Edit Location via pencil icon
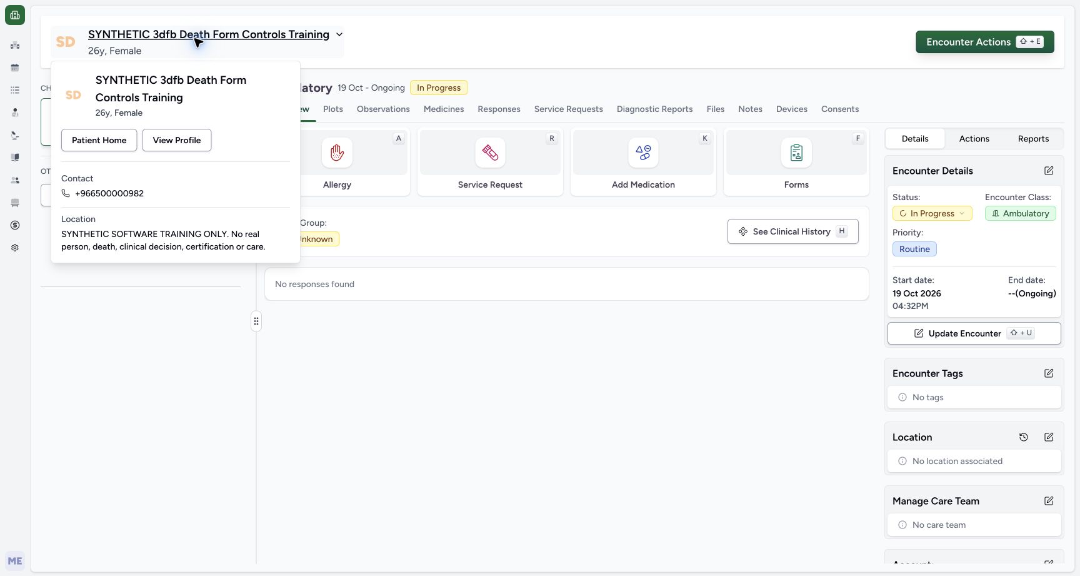The image size is (1080, 576). point(1049,437)
